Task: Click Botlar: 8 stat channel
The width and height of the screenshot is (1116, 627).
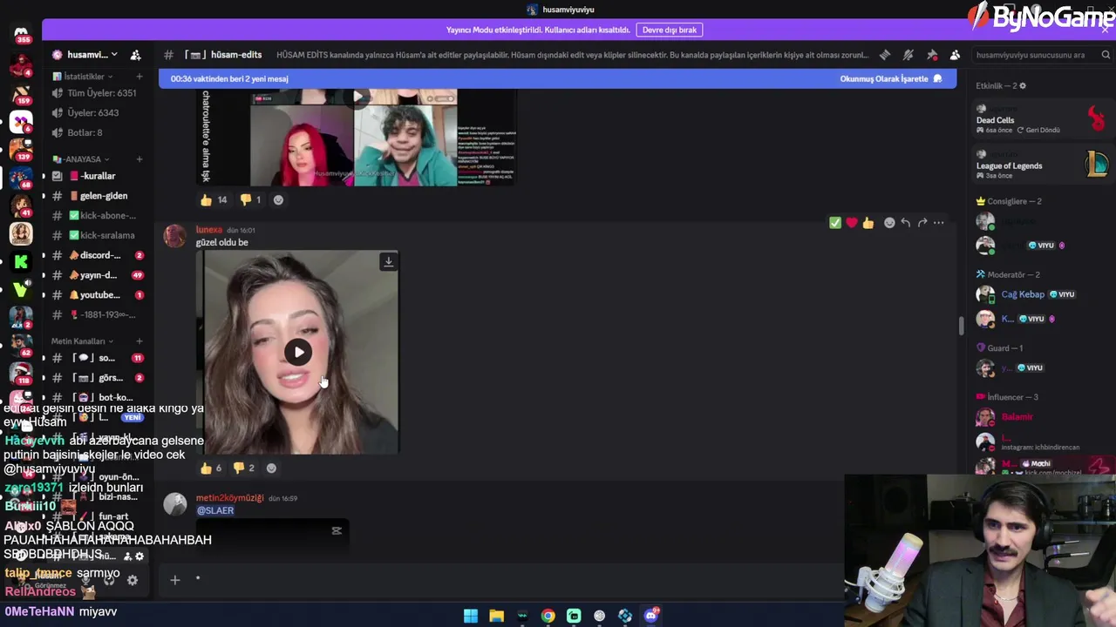Action: [x=96, y=132]
